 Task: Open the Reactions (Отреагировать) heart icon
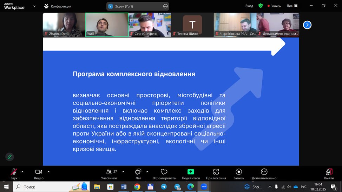(x=164, y=172)
